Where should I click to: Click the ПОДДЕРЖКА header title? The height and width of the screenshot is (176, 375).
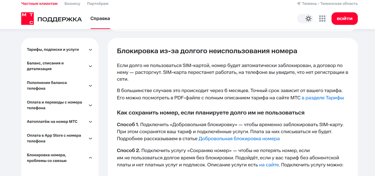pos(59,19)
